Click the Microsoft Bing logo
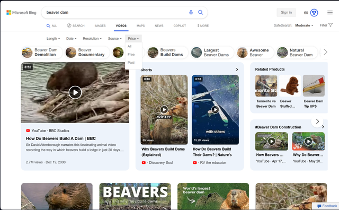This screenshot has height=210, width=339. 21,13
